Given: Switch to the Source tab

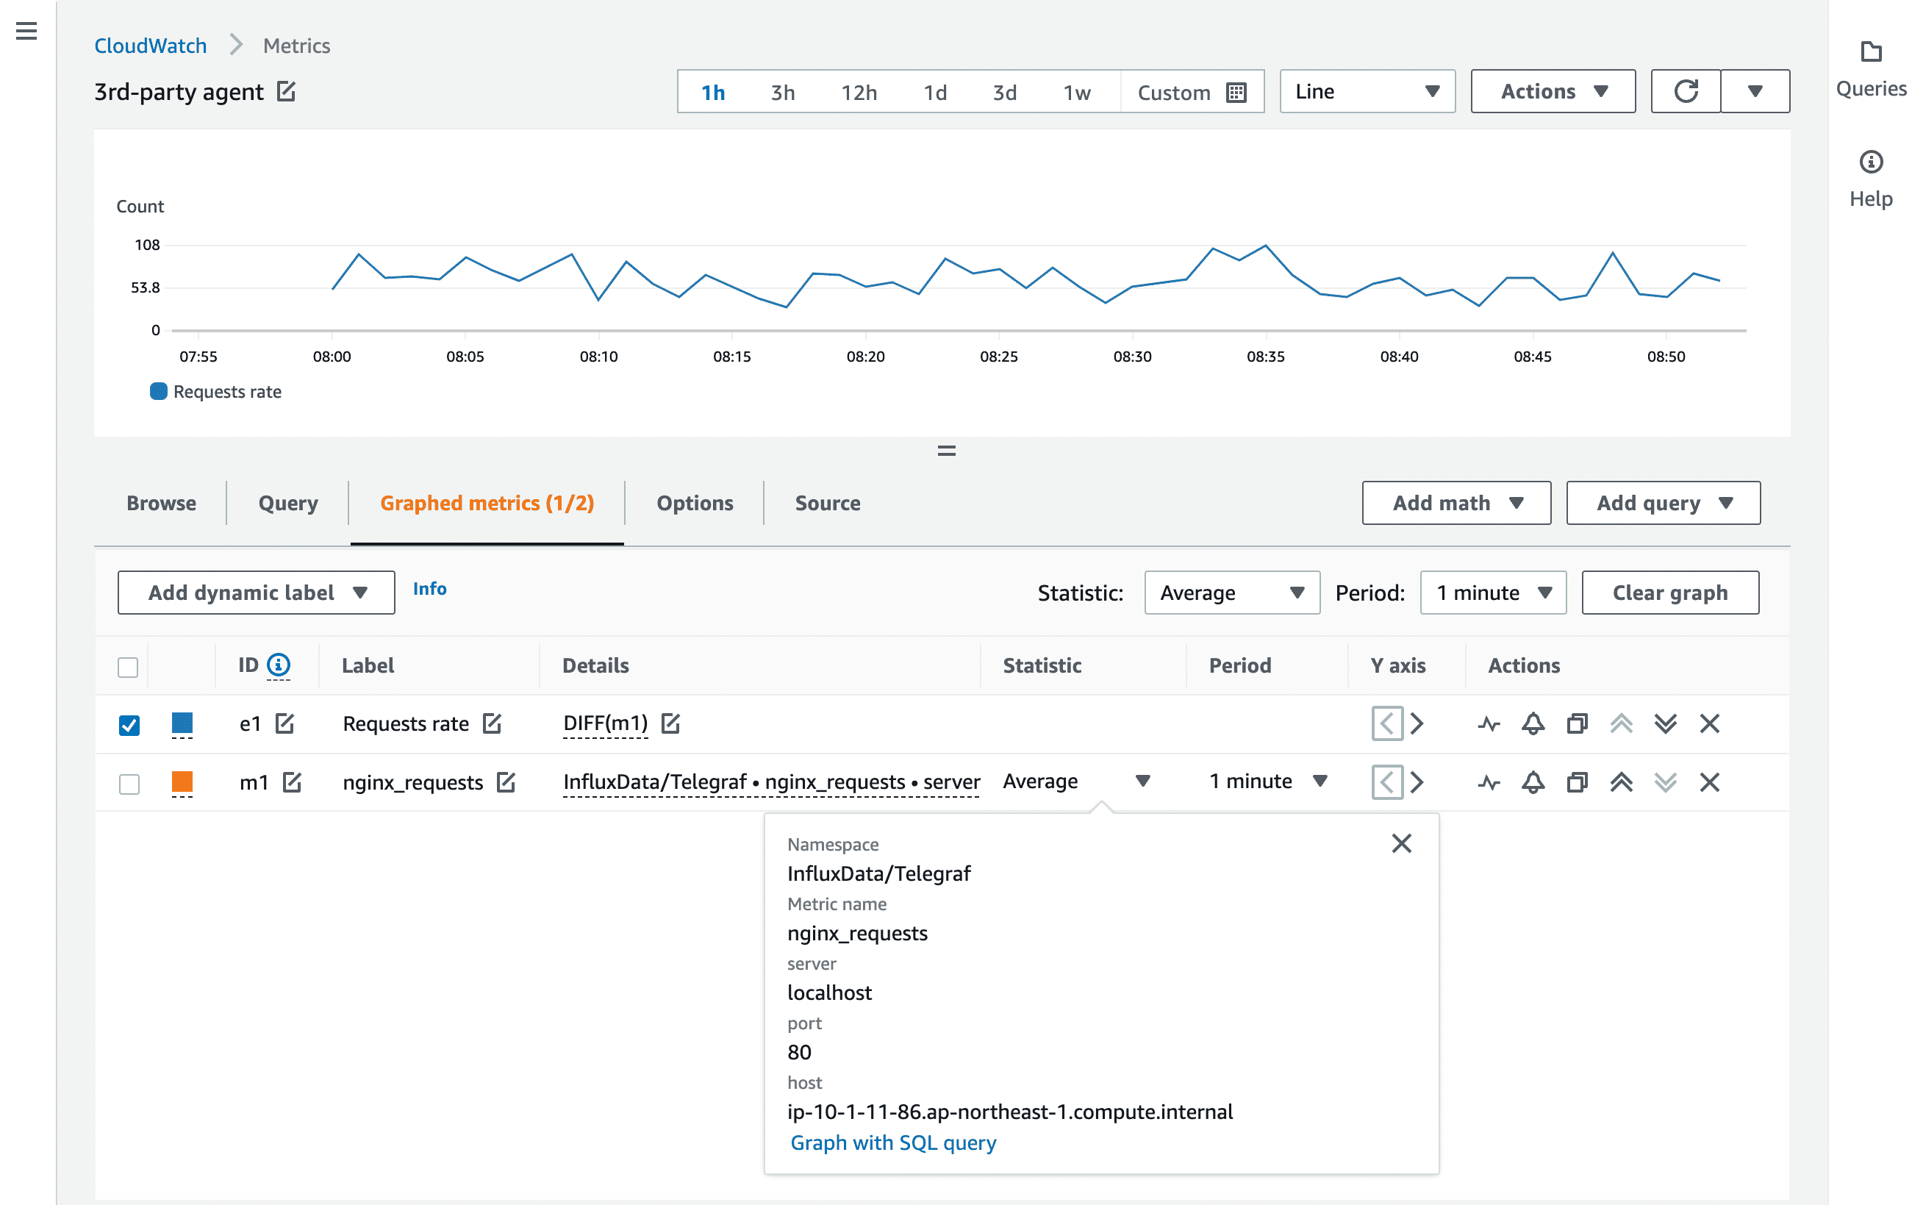Looking at the screenshot, I should coord(828,503).
